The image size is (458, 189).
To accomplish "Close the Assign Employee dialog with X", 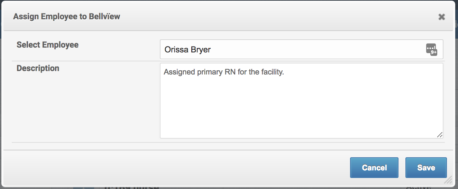I will tap(441, 17).
